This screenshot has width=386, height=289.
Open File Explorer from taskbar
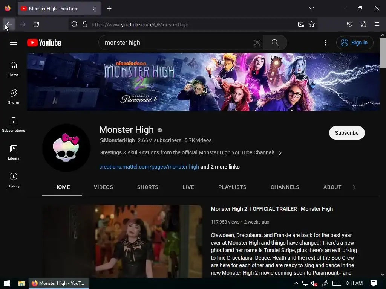tap(21, 283)
